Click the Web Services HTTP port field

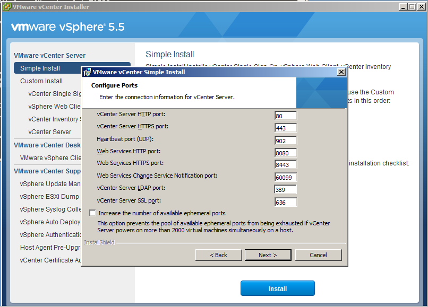(x=286, y=153)
